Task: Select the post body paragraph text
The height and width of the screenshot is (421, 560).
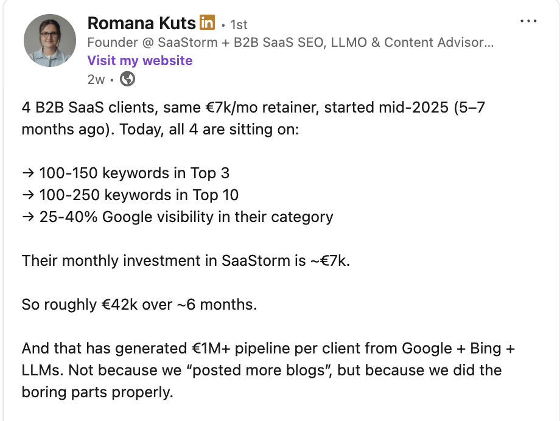Action: coord(243,118)
